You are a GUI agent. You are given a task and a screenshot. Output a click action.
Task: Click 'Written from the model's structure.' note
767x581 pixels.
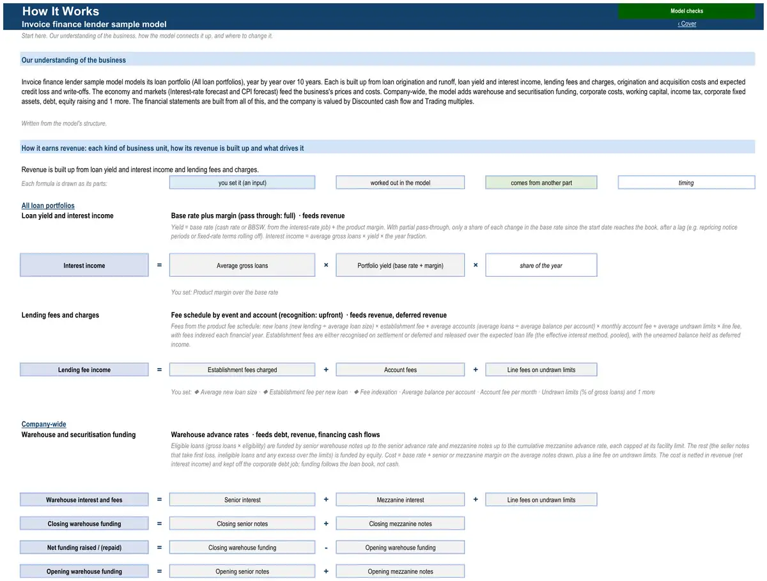click(x=64, y=123)
